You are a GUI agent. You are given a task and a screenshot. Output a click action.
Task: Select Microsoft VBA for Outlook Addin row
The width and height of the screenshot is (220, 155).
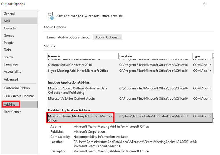click(130, 98)
